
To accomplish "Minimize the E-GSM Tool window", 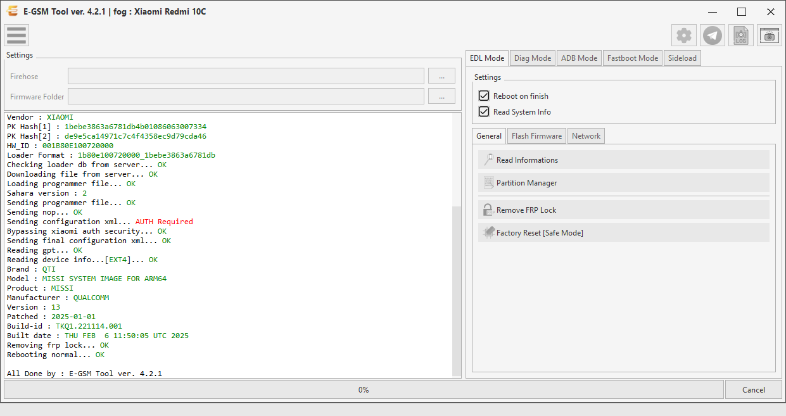I will (x=713, y=11).
